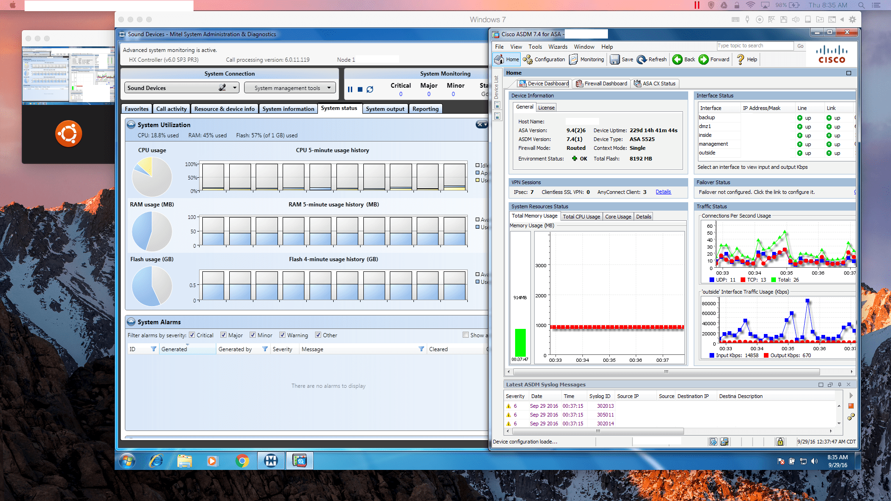Toggle the Warning severity filter checkbox
Viewport: 891px width, 501px height.
pyautogui.click(x=282, y=335)
